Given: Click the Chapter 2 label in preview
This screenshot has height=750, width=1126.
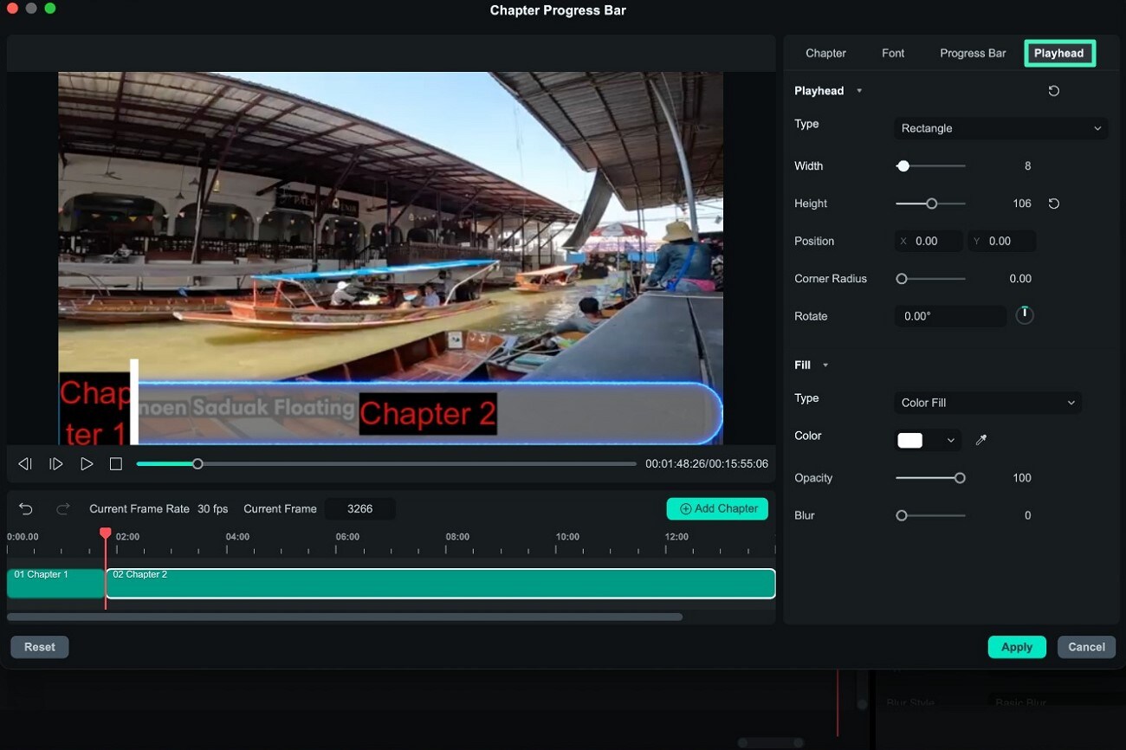Looking at the screenshot, I should pyautogui.click(x=428, y=414).
